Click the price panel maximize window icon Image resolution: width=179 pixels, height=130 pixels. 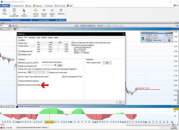pyautogui.click(x=11, y=29)
